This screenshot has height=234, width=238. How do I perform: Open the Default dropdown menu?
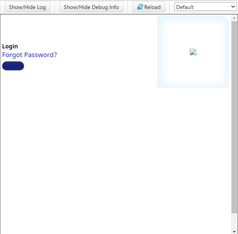(205, 7)
